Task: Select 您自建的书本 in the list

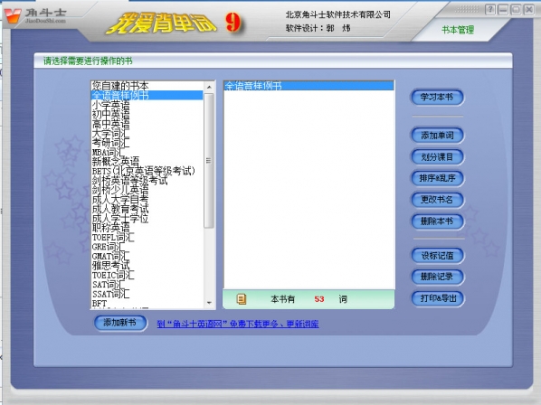Action: click(x=147, y=86)
